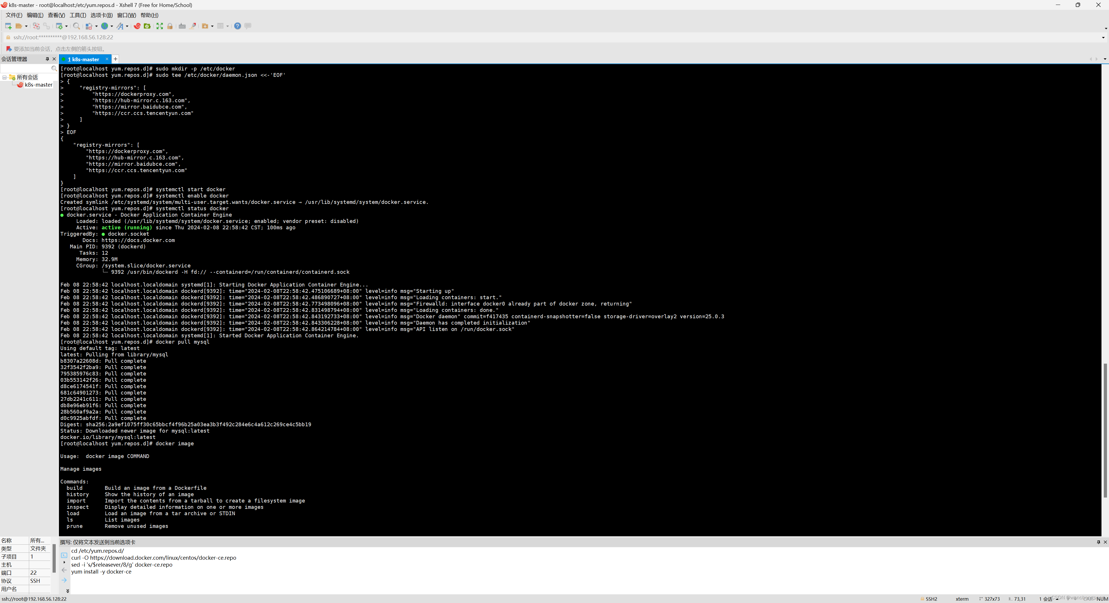The height and width of the screenshot is (603, 1109).
Task: Select the highlight pen toolbar icon
Action: click(193, 26)
